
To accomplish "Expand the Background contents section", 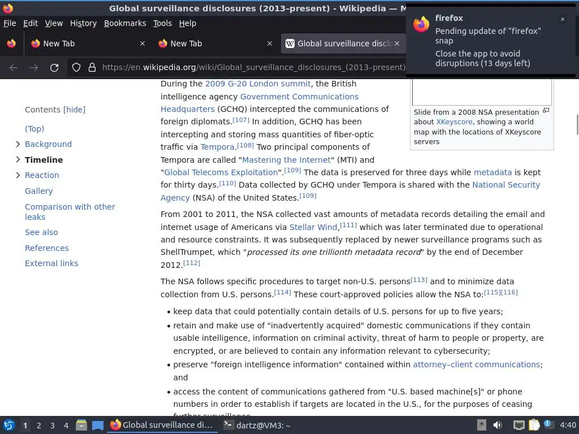I will (x=18, y=144).
